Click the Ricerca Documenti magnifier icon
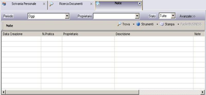This screenshot has width=206, height=95. pos(51,4)
